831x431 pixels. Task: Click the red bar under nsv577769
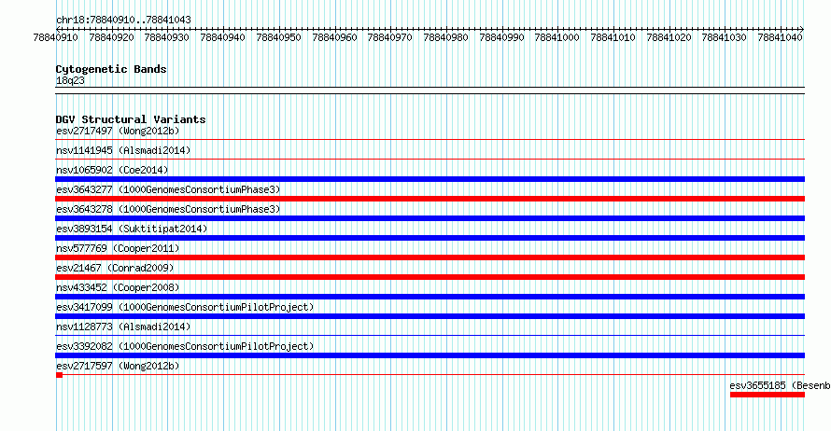(430, 257)
